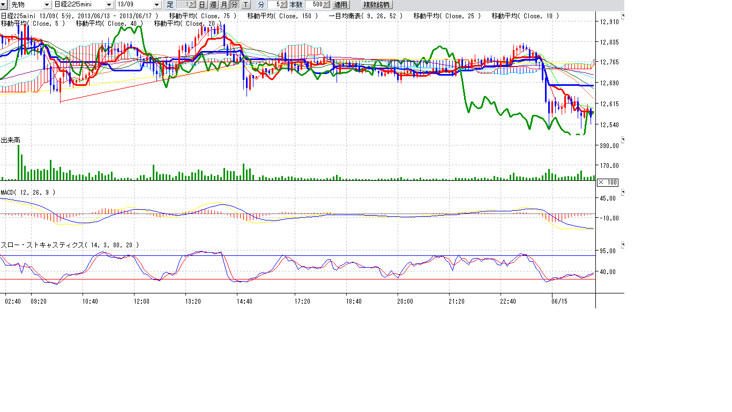
Task: Open the MACD panel menu arrow
Action: coord(623,192)
